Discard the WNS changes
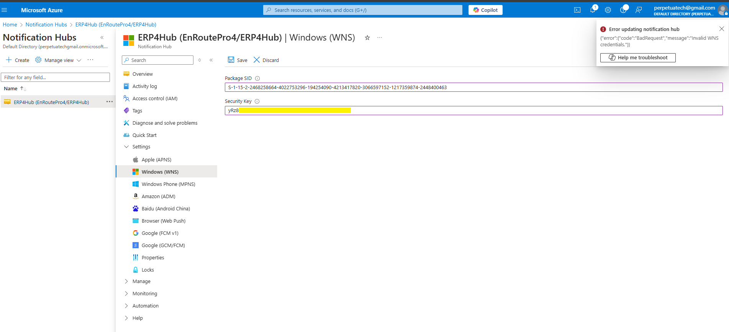Image resolution: width=729 pixels, height=332 pixels. tap(266, 60)
